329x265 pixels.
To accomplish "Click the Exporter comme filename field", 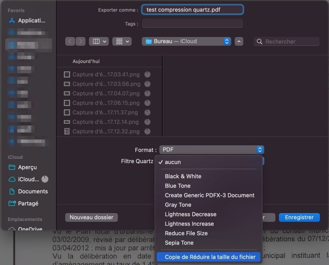I will 192,10.
